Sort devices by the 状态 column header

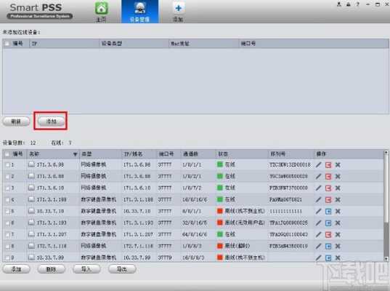pos(241,154)
